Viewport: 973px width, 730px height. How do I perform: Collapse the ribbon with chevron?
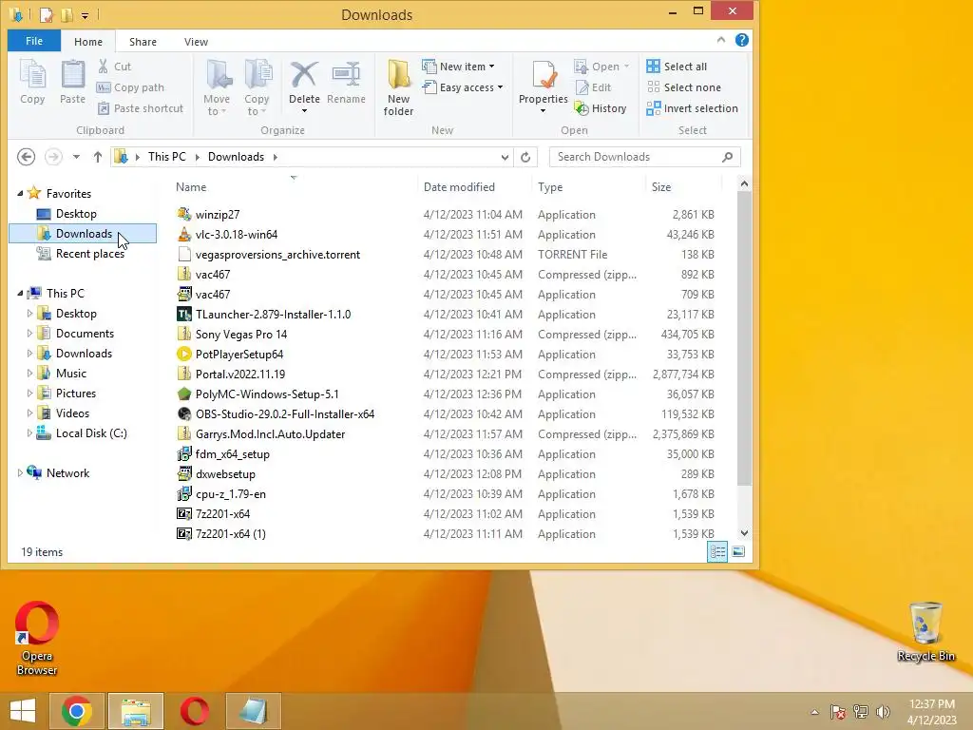[x=721, y=40]
